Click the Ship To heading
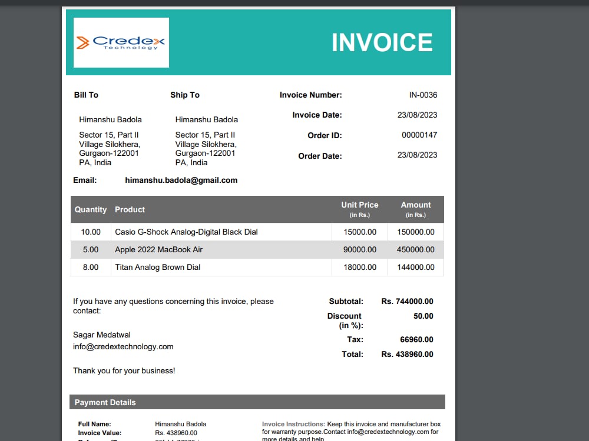 tap(185, 95)
